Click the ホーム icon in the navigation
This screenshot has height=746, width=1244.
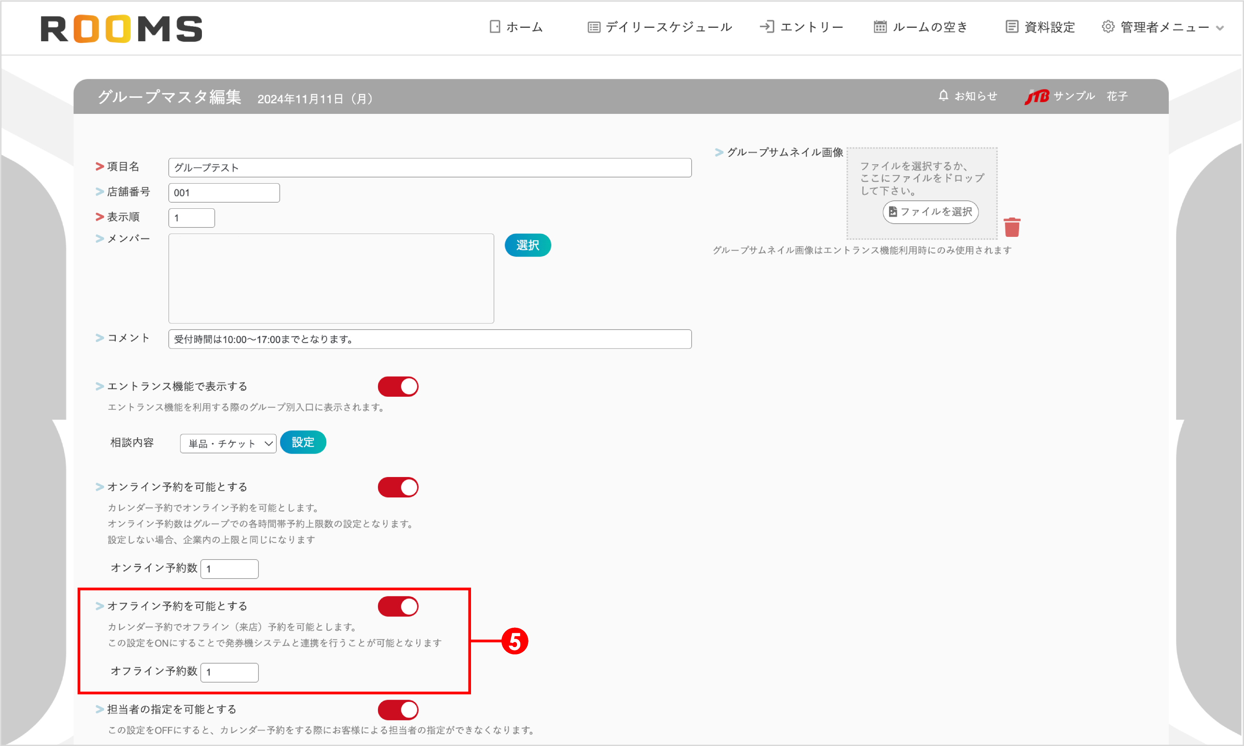494,27
